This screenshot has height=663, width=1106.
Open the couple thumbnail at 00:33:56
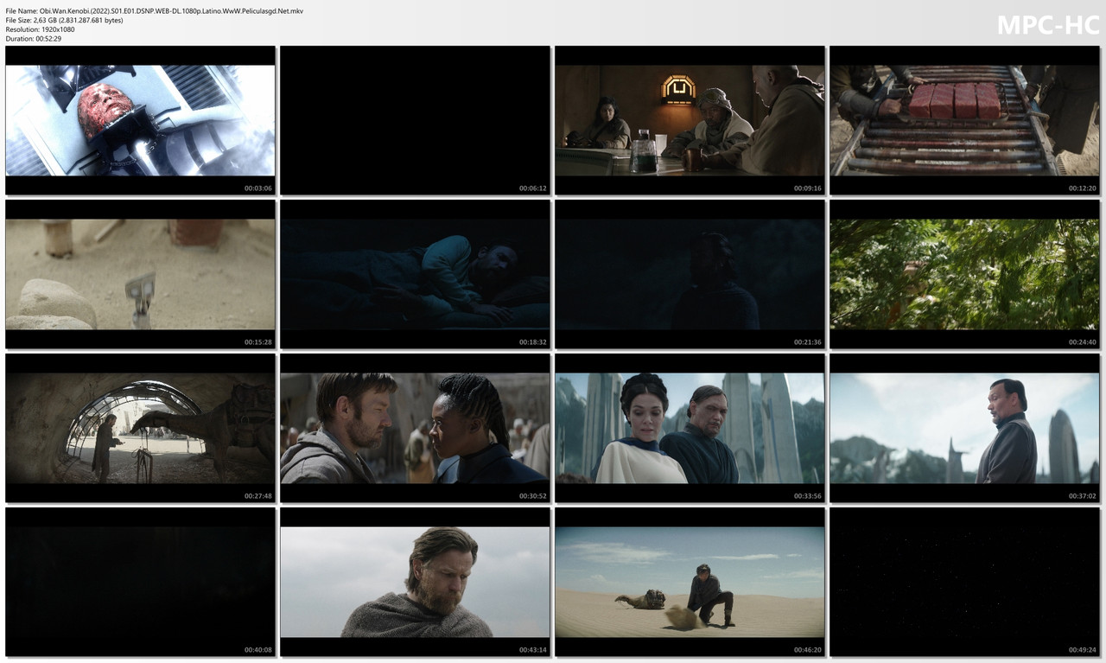click(x=690, y=428)
